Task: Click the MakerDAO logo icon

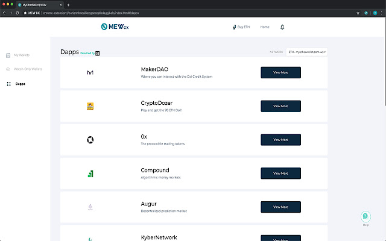Action: (90, 72)
